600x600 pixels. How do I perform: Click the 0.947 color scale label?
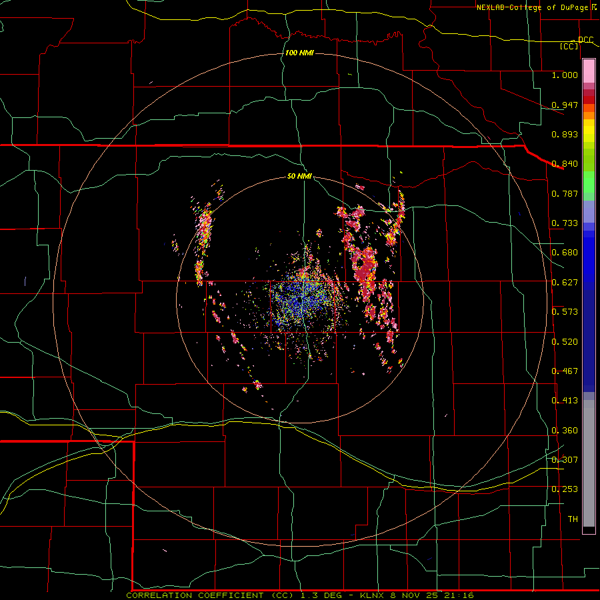[565, 105]
